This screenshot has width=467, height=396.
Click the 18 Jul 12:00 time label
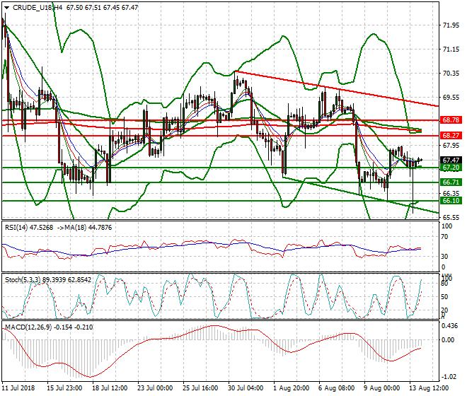coord(110,388)
